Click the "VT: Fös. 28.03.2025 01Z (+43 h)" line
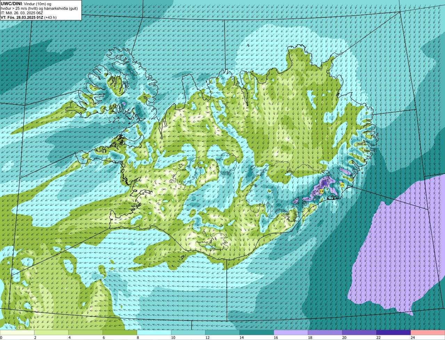 29,17
